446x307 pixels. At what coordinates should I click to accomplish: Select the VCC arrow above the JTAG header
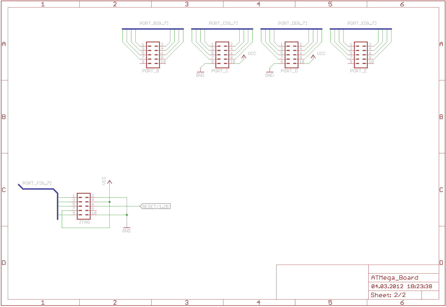tap(109, 182)
